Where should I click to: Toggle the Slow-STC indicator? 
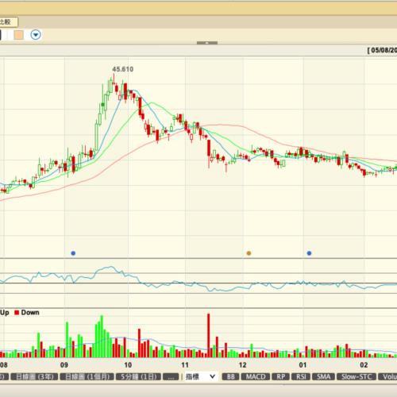click(x=357, y=376)
